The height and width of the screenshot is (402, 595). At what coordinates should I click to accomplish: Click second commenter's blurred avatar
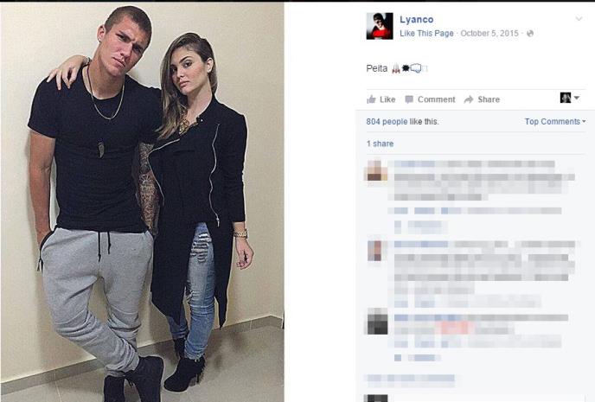376,251
